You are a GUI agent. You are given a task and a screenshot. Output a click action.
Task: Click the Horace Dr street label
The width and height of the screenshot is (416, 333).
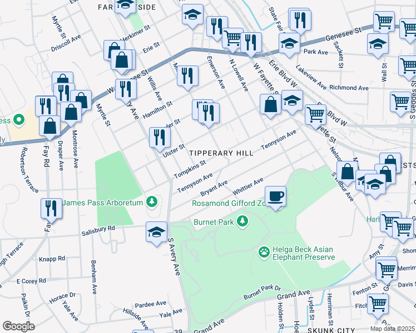pos(62,298)
